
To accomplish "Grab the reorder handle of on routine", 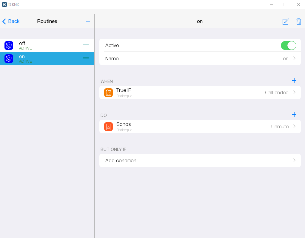I will coord(86,58).
